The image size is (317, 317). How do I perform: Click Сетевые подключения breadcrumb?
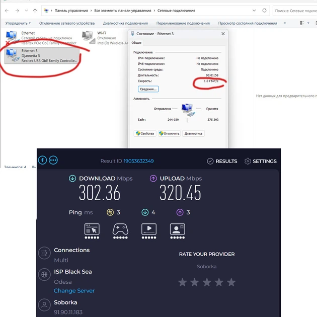point(176,11)
